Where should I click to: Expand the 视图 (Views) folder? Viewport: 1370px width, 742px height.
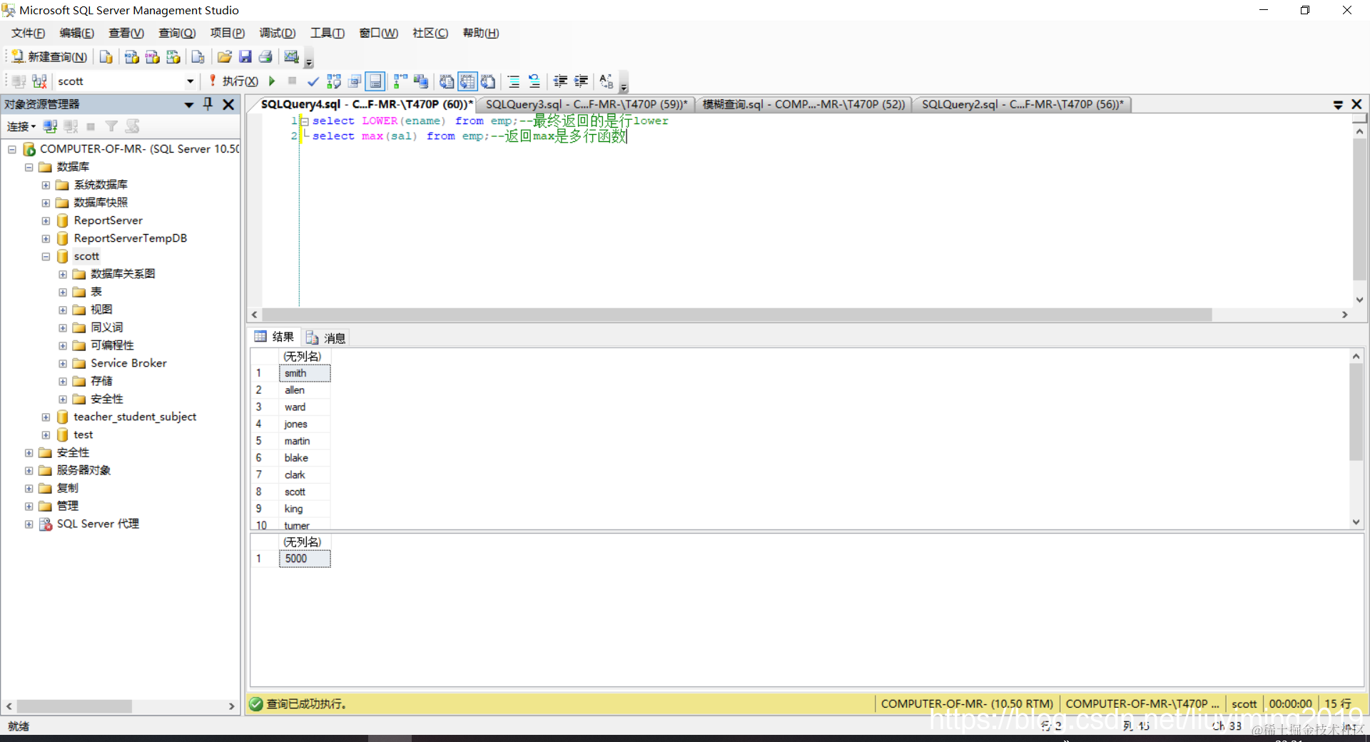click(x=63, y=310)
